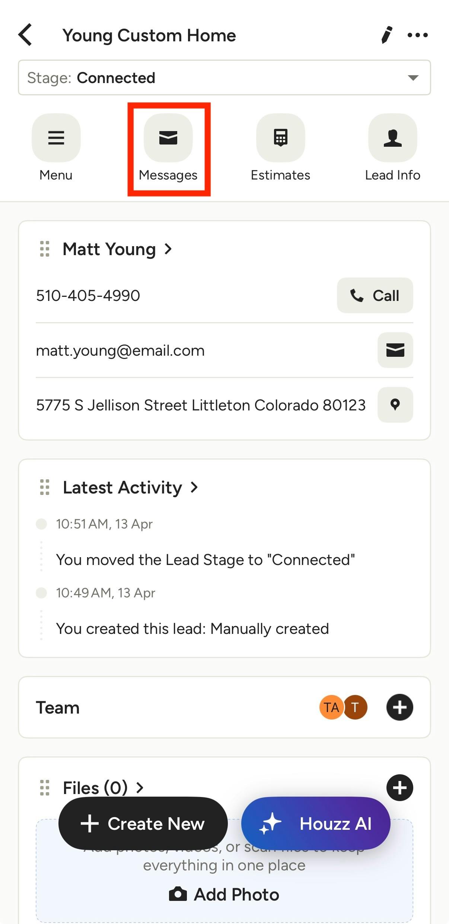The height and width of the screenshot is (924, 449).
Task: Select the TA team member avatar
Action: (x=331, y=707)
